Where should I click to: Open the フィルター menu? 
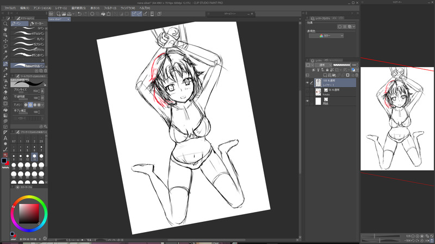coord(109,8)
